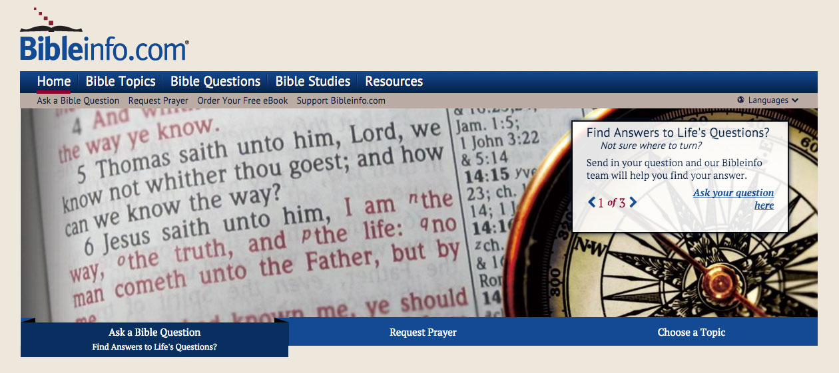The height and width of the screenshot is (373, 839).
Task: Click the Bible verse banner image
Action: 296,213
